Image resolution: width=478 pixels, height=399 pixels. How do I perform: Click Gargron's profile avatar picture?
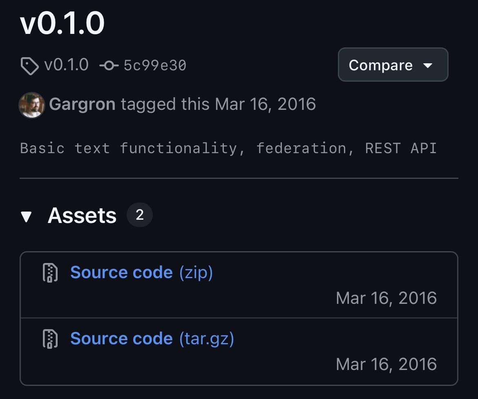tap(31, 105)
